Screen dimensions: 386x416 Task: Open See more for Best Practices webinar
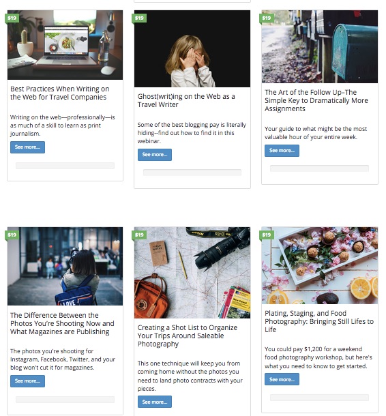point(27,147)
